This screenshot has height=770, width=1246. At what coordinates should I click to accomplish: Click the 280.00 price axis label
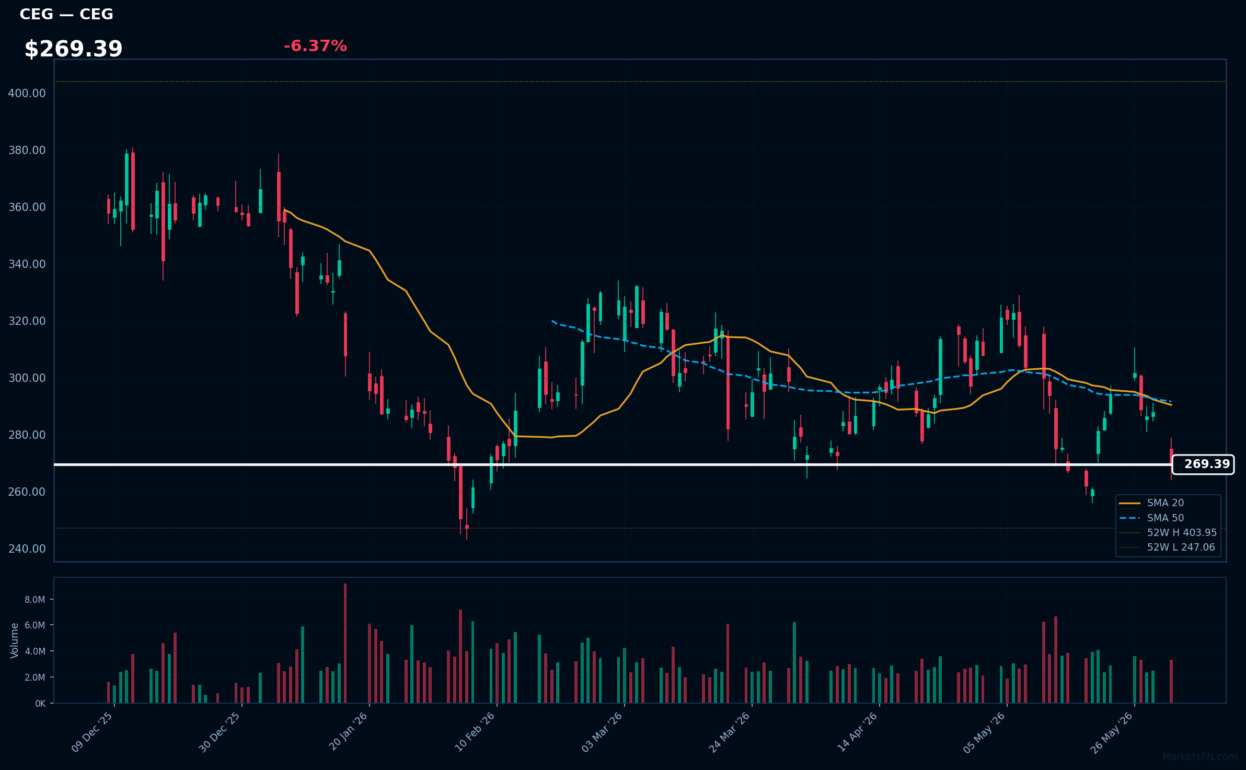[x=27, y=435]
